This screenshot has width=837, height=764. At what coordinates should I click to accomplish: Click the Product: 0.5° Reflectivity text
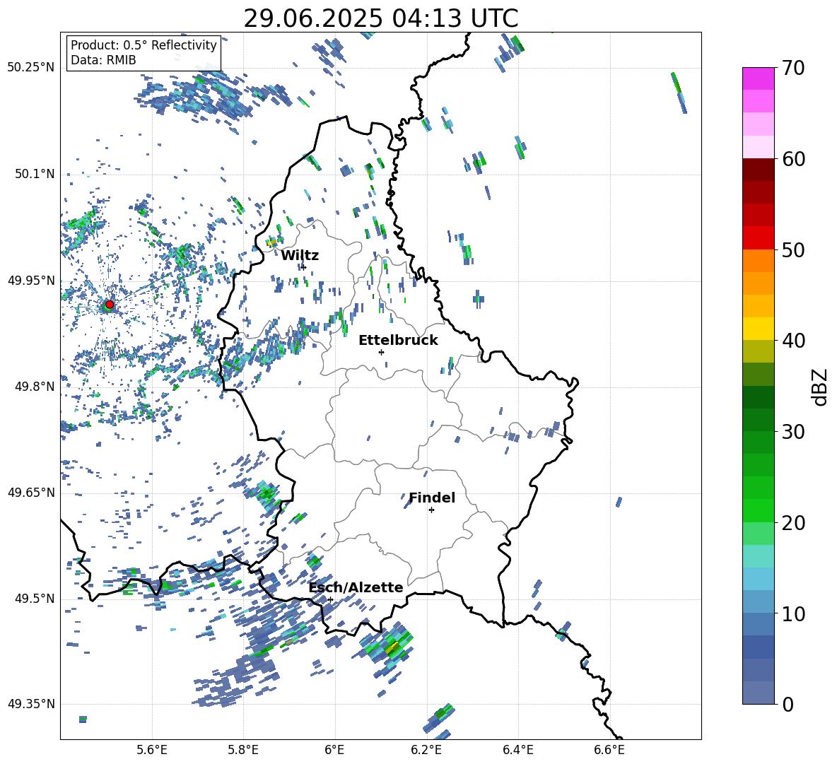pos(144,45)
